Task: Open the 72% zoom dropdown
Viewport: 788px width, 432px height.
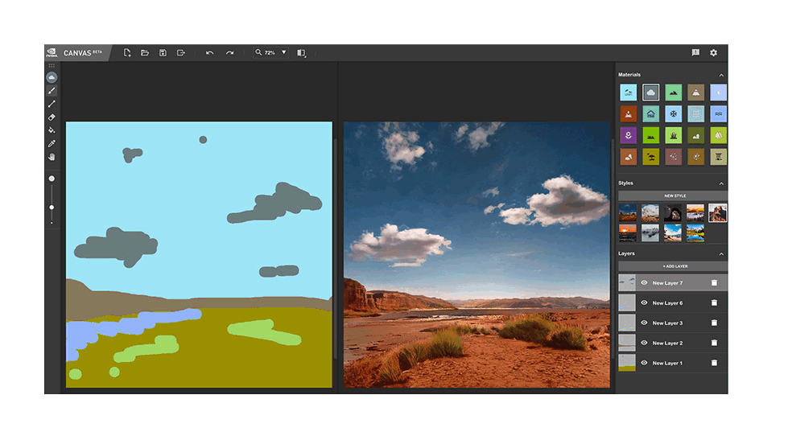Action: 271,52
